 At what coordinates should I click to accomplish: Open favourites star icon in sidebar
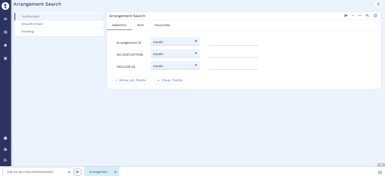point(5,45)
